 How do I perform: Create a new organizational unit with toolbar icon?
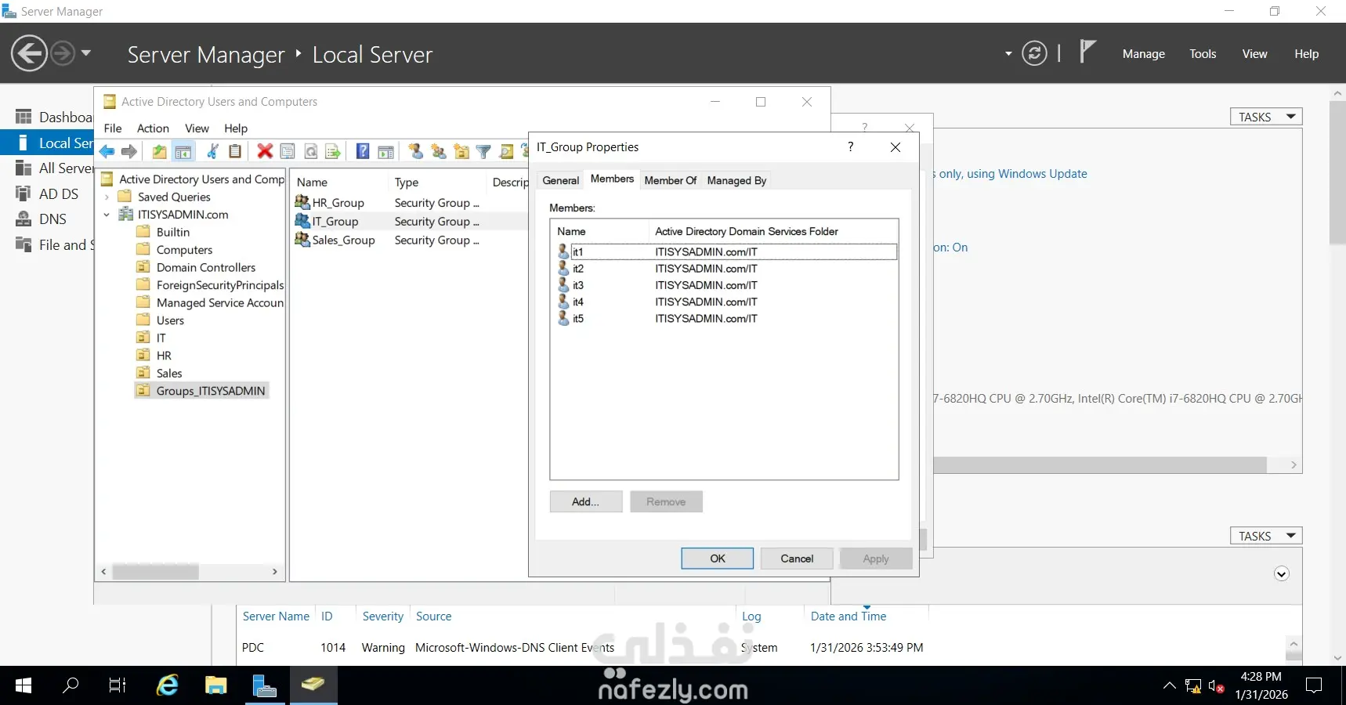pos(461,152)
